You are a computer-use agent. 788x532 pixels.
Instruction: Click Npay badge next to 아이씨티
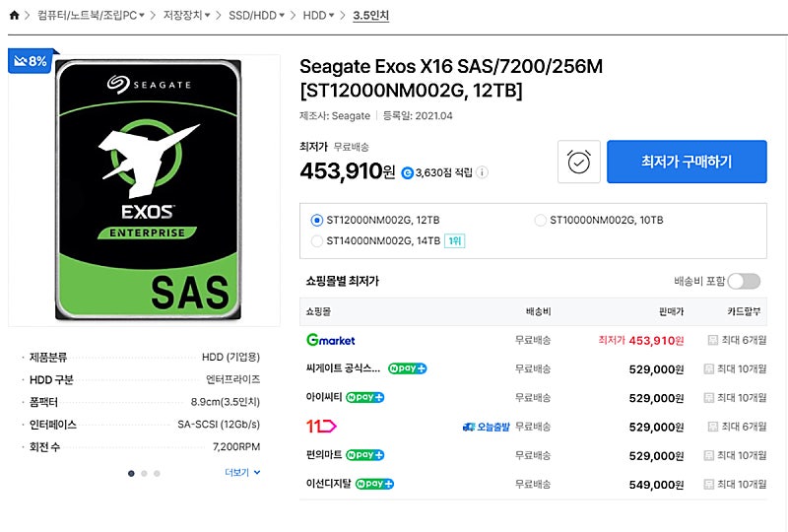pyautogui.click(x=364, y=397)
